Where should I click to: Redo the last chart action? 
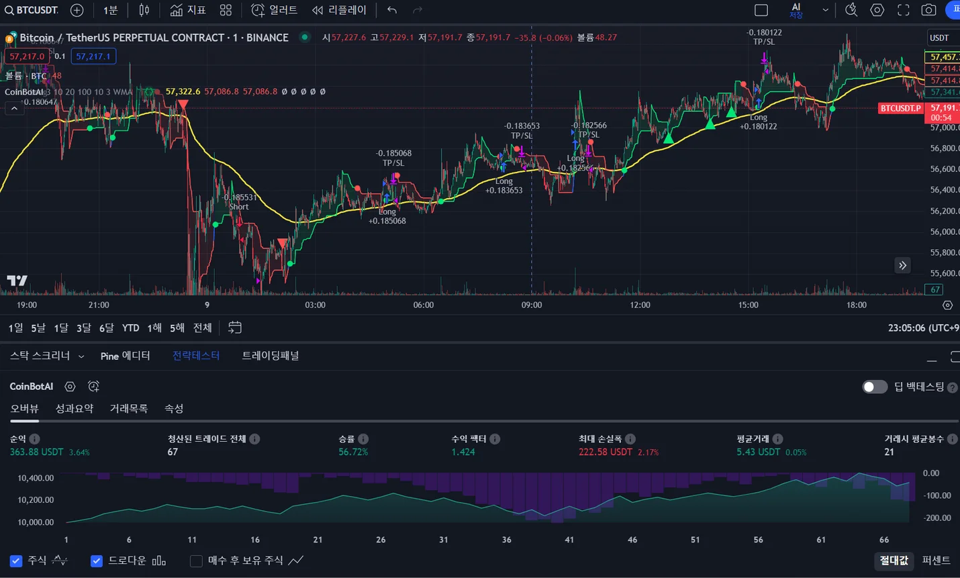pos(418,10)
